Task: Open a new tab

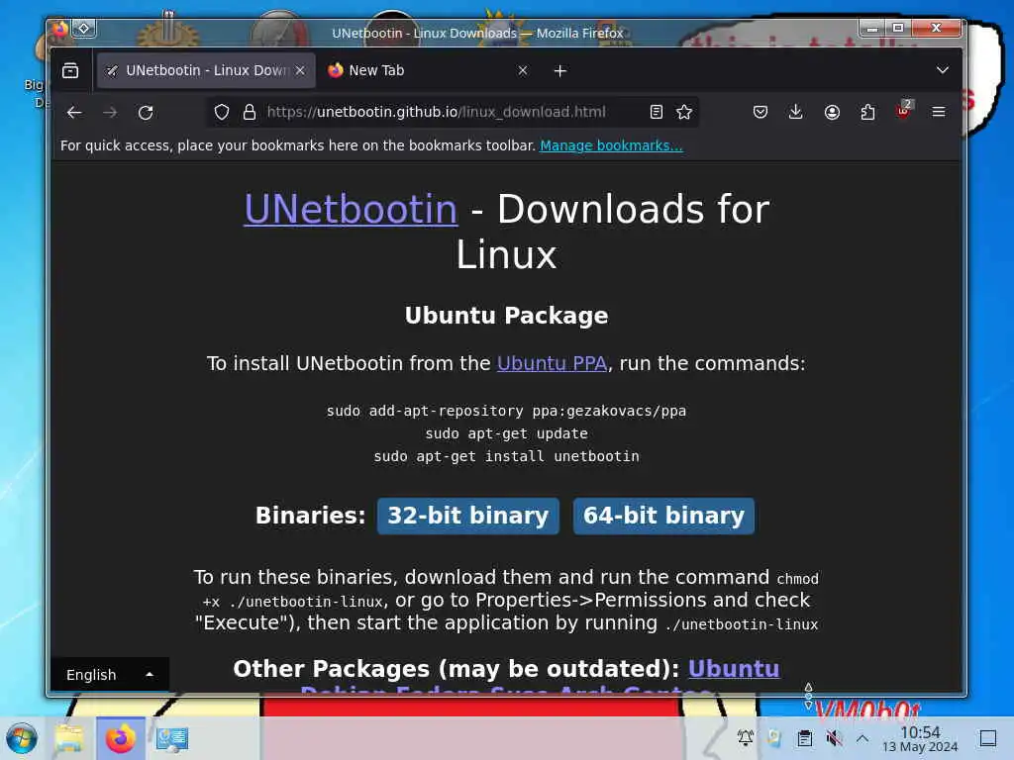Action: [560, 71]
